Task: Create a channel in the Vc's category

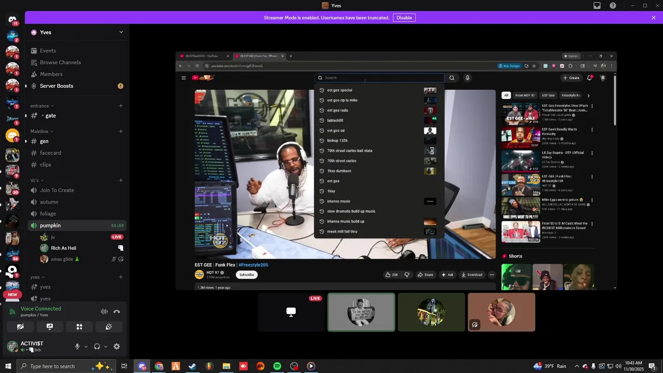Action: [x=121, y=180]
